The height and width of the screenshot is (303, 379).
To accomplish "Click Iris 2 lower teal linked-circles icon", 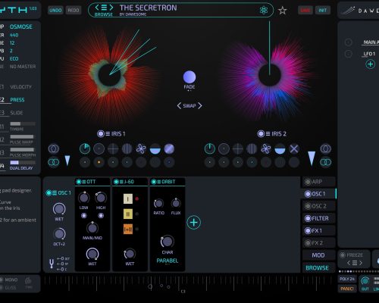I will point(325,162).
